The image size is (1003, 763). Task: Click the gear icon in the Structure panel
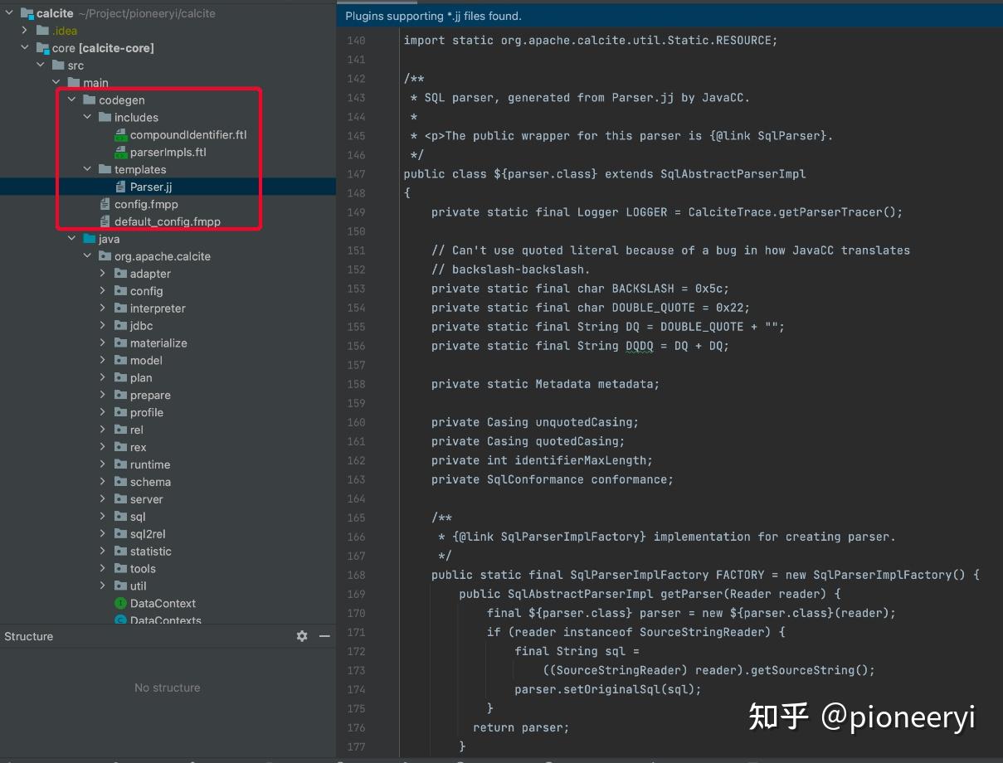(302, 636)
